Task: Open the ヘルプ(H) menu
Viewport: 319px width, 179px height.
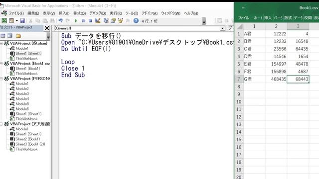Action: click(x=191, y=13)
